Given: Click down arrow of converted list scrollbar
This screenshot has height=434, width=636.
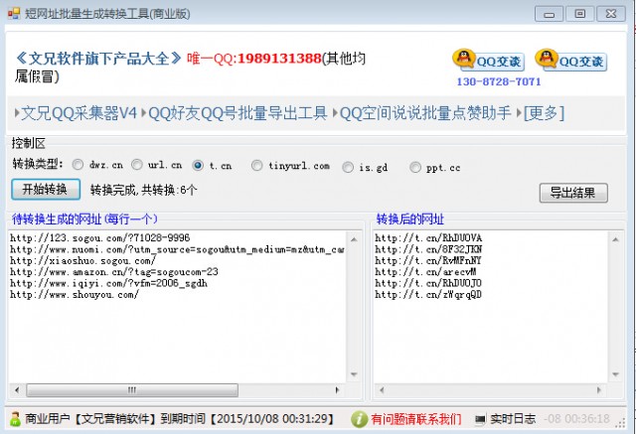Looking at the screenshot, I should point(615,374).
